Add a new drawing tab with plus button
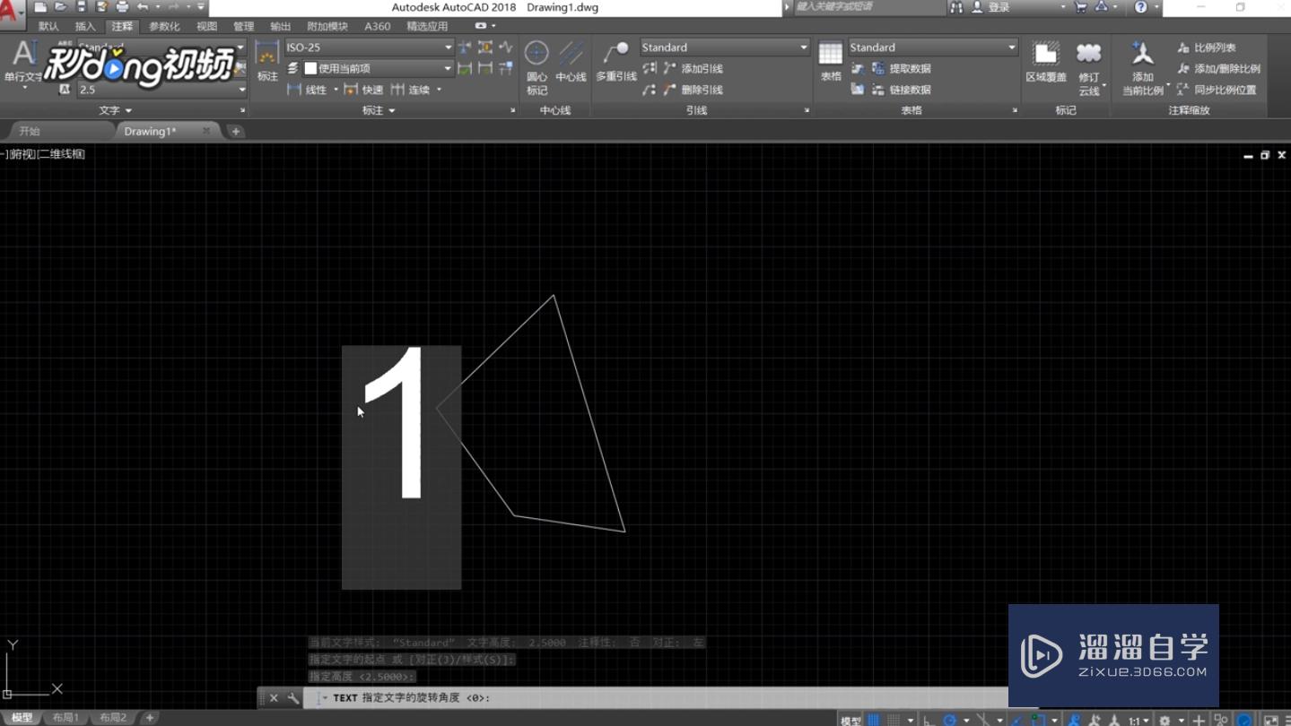The image size is (1291, 726). coord(235,131)
